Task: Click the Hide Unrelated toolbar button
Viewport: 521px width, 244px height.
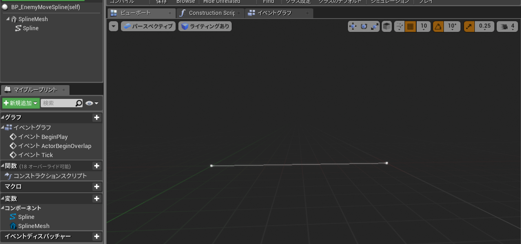Action: coord(222,2)
